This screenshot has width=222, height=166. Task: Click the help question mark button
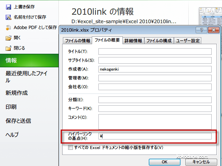[x=202, y=30]
